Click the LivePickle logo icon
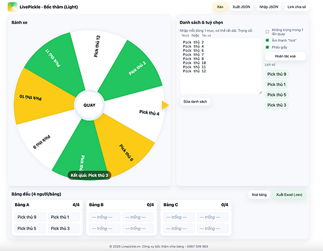This screenshot has width=323, height=251. click(12, 7)
